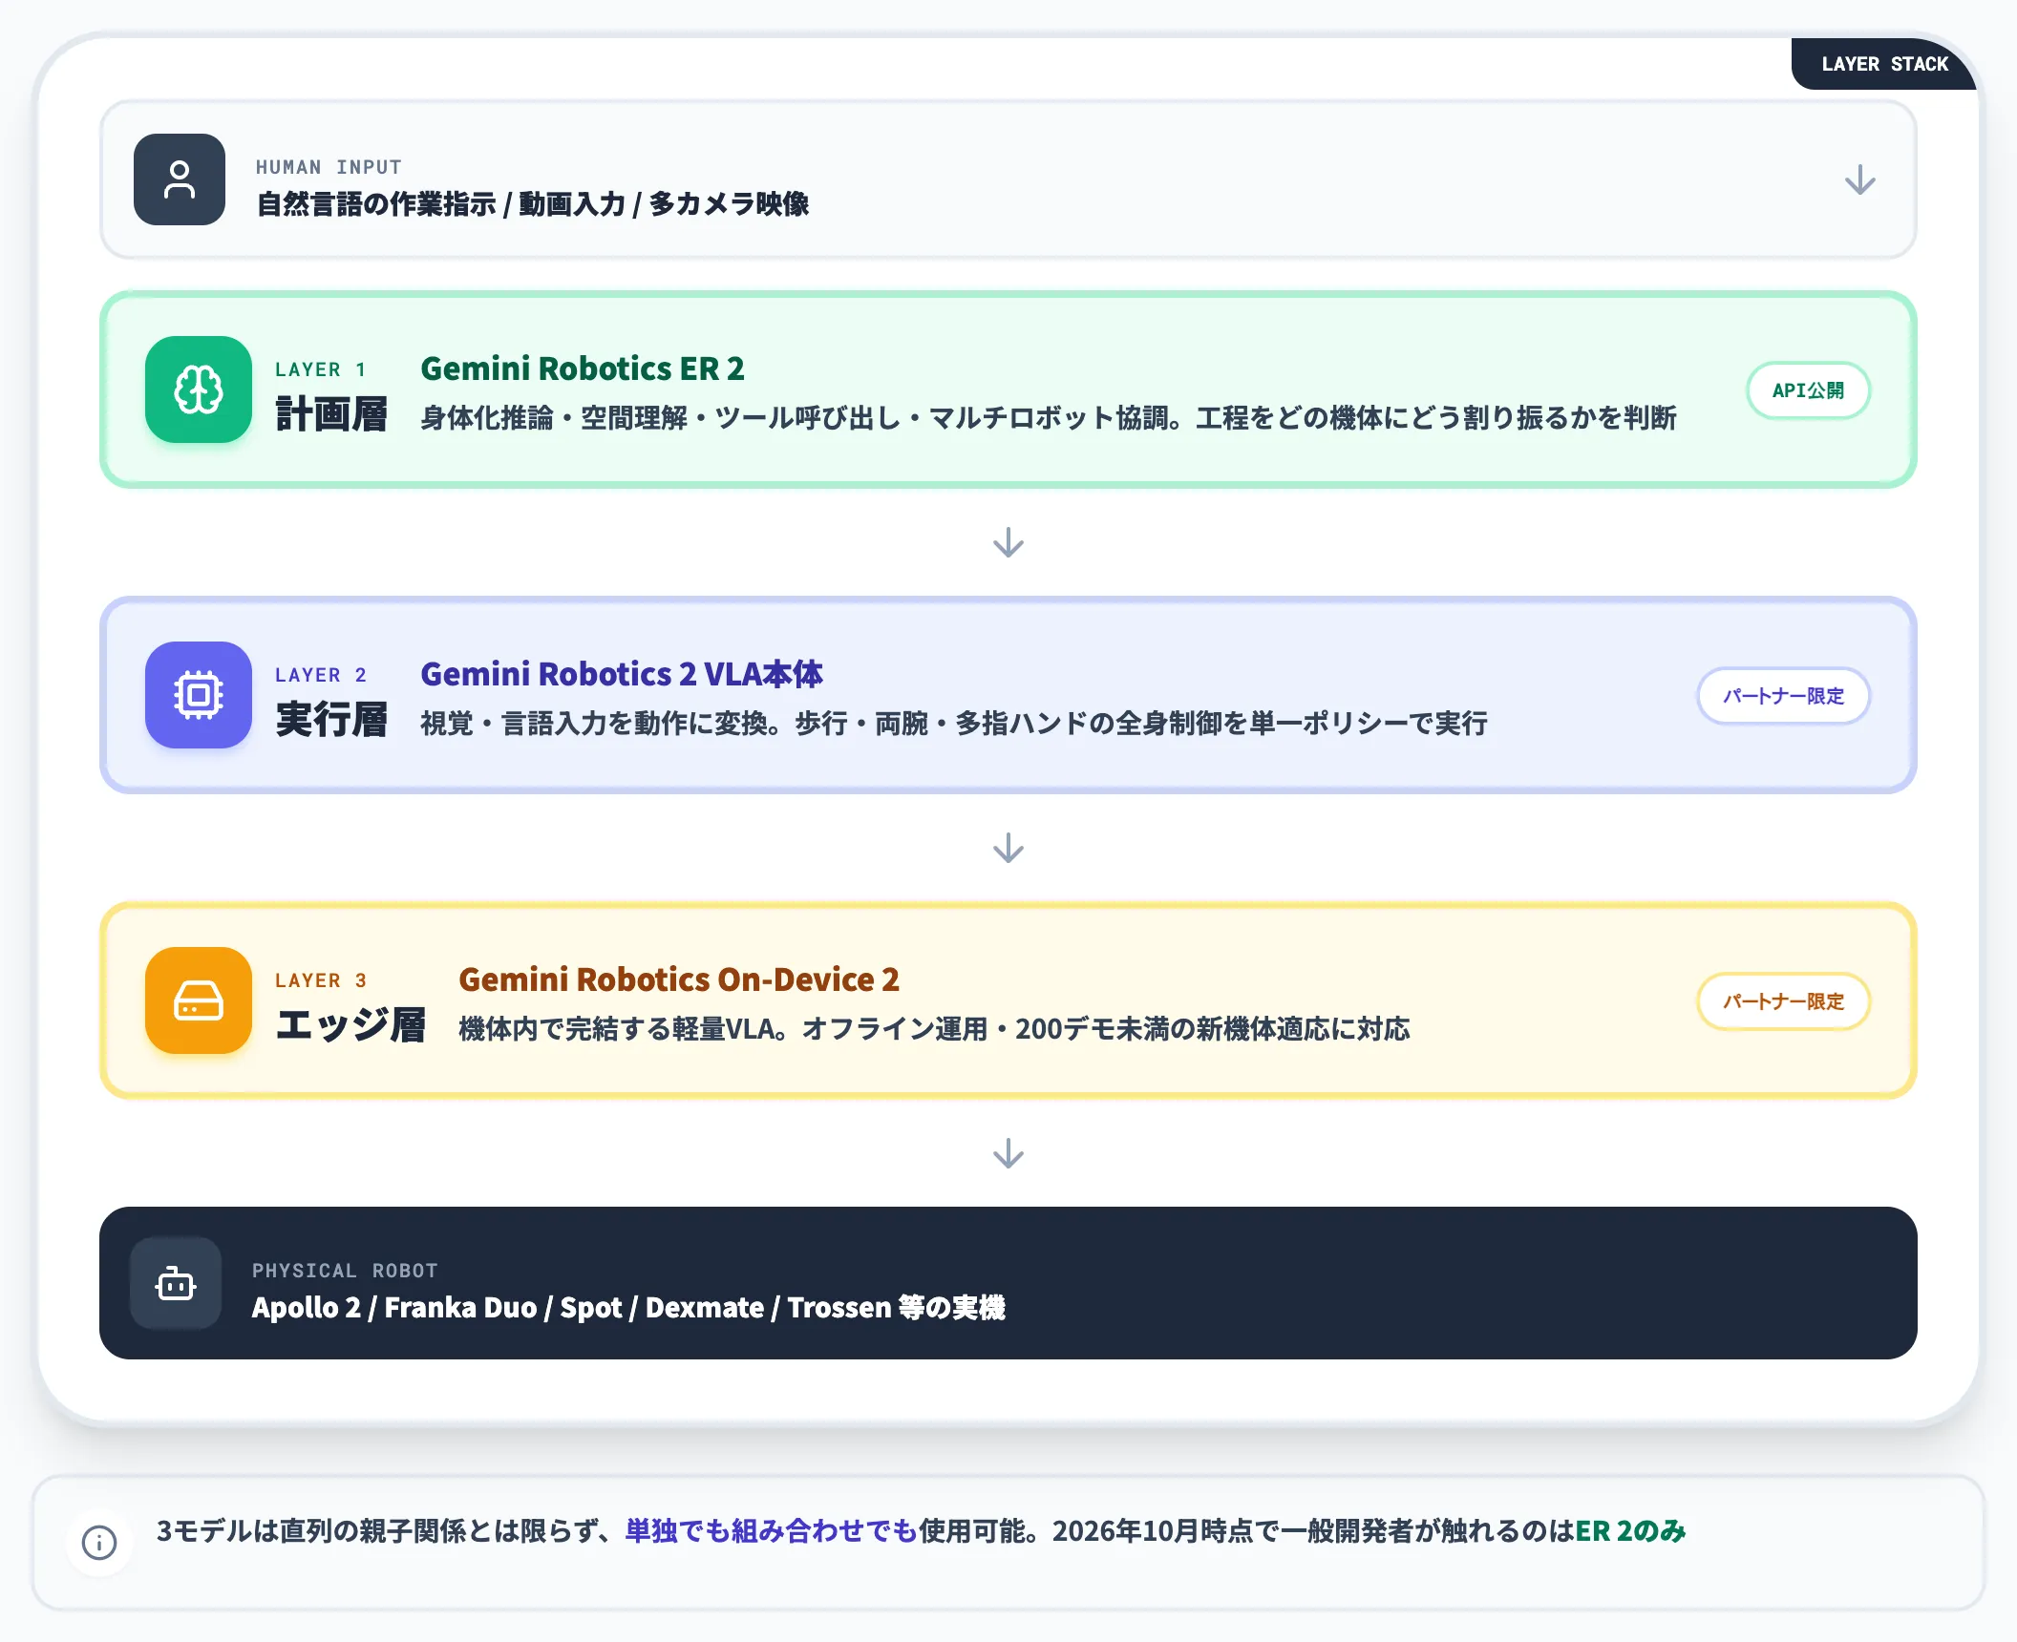Expand the Human Input down arrow

pyautogui.click(x=1859, y=179)
